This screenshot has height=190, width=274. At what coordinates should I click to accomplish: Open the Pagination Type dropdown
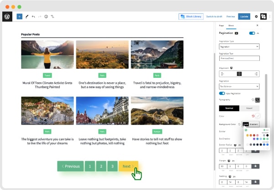point(239,46)
